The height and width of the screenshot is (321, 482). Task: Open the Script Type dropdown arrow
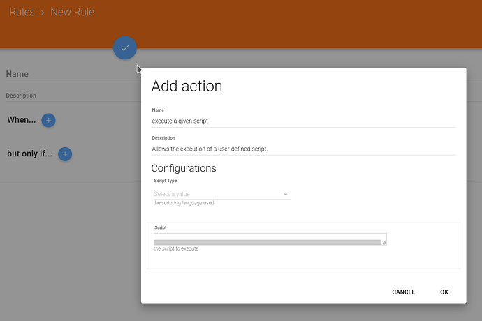click(285, 194)
